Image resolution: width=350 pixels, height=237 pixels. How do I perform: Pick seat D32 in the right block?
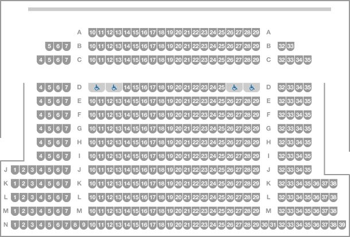(x=282, y=88)
